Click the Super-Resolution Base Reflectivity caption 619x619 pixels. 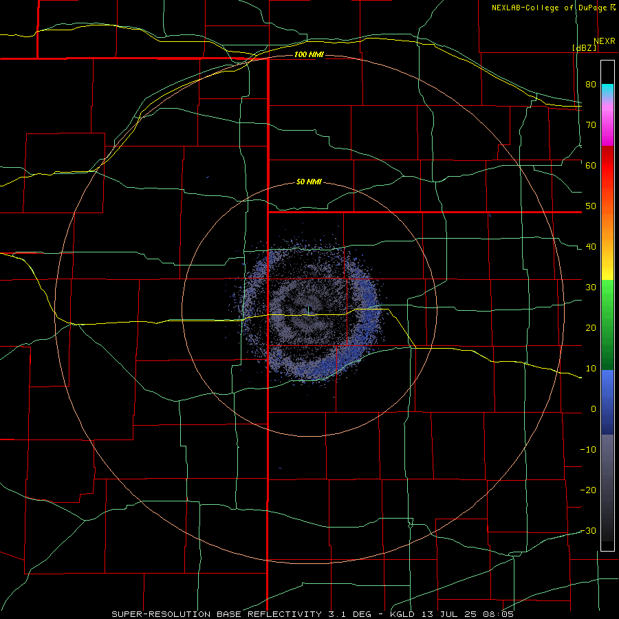(218, 614)
